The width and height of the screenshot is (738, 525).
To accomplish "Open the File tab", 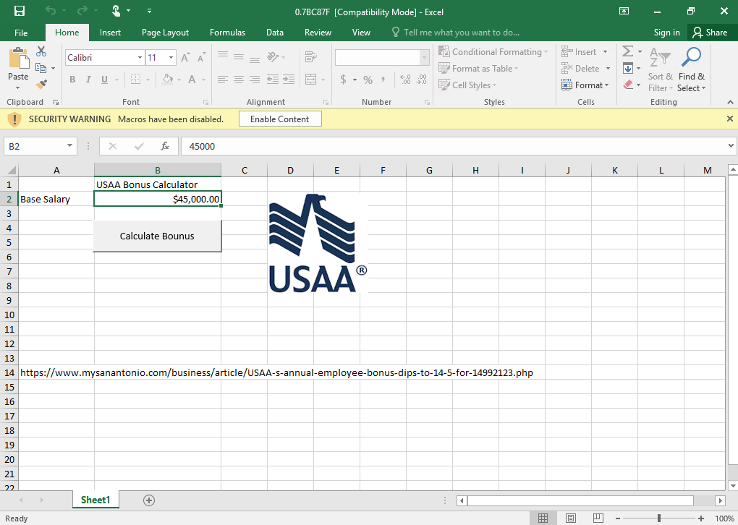I will point(21,33).
